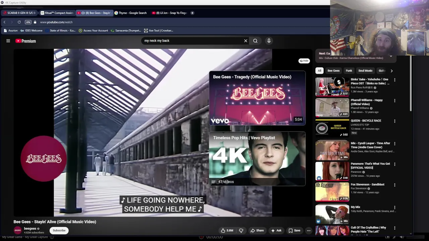429x241 pixels.
Task: Open the YouTube guide hamburger menu
Action: click(8, 41)
